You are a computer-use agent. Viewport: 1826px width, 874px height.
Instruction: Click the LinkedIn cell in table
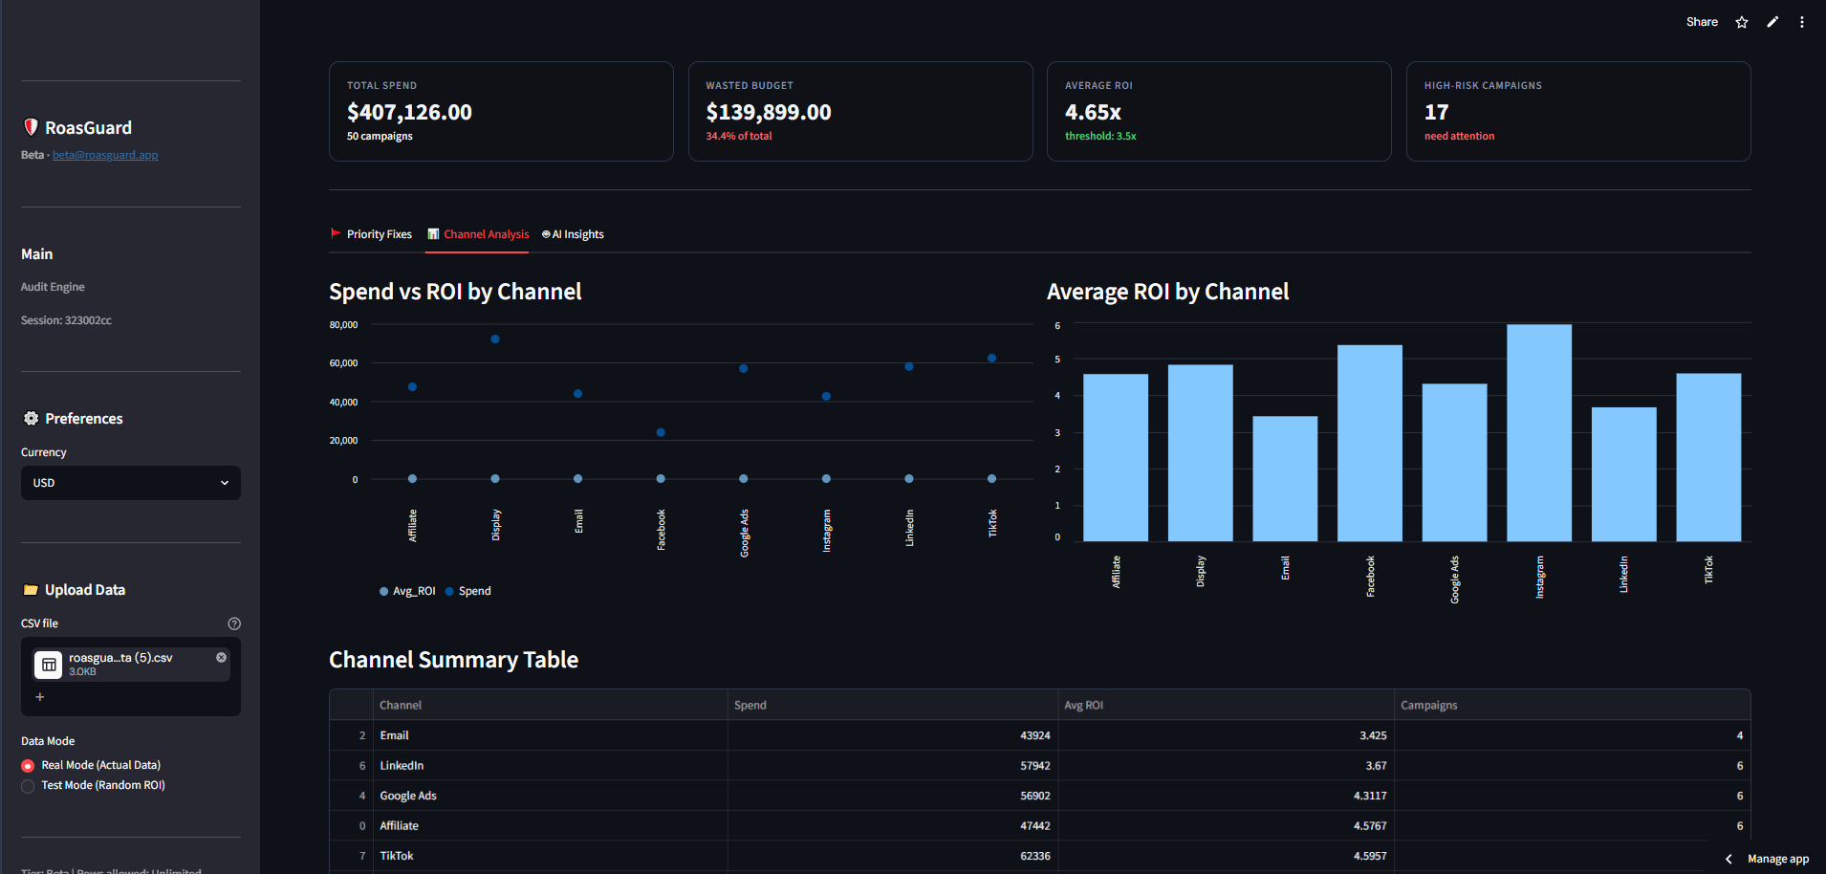click(550, 766)
